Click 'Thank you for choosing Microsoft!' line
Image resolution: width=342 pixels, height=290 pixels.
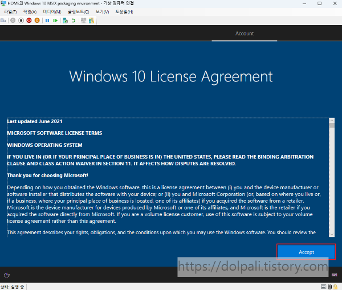(x=47, y=175)
